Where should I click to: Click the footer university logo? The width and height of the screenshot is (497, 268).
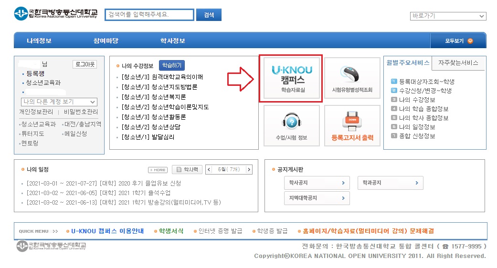51,246
